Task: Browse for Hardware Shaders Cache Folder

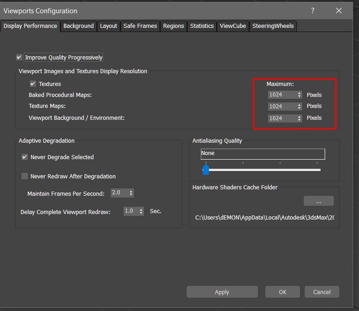Action: pos(318,201)
